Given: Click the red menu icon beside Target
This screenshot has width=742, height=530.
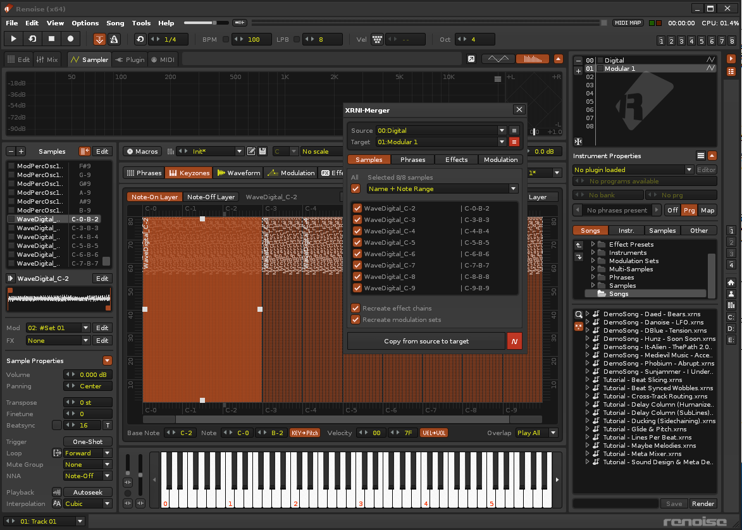Looking at the screenshot, I should pos(514,142).
